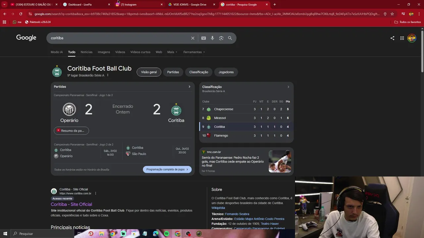Switch to the Vídeos curtos tab
Image resolution: width=424 pixels, height=238 pixels.
click(140, 52)
